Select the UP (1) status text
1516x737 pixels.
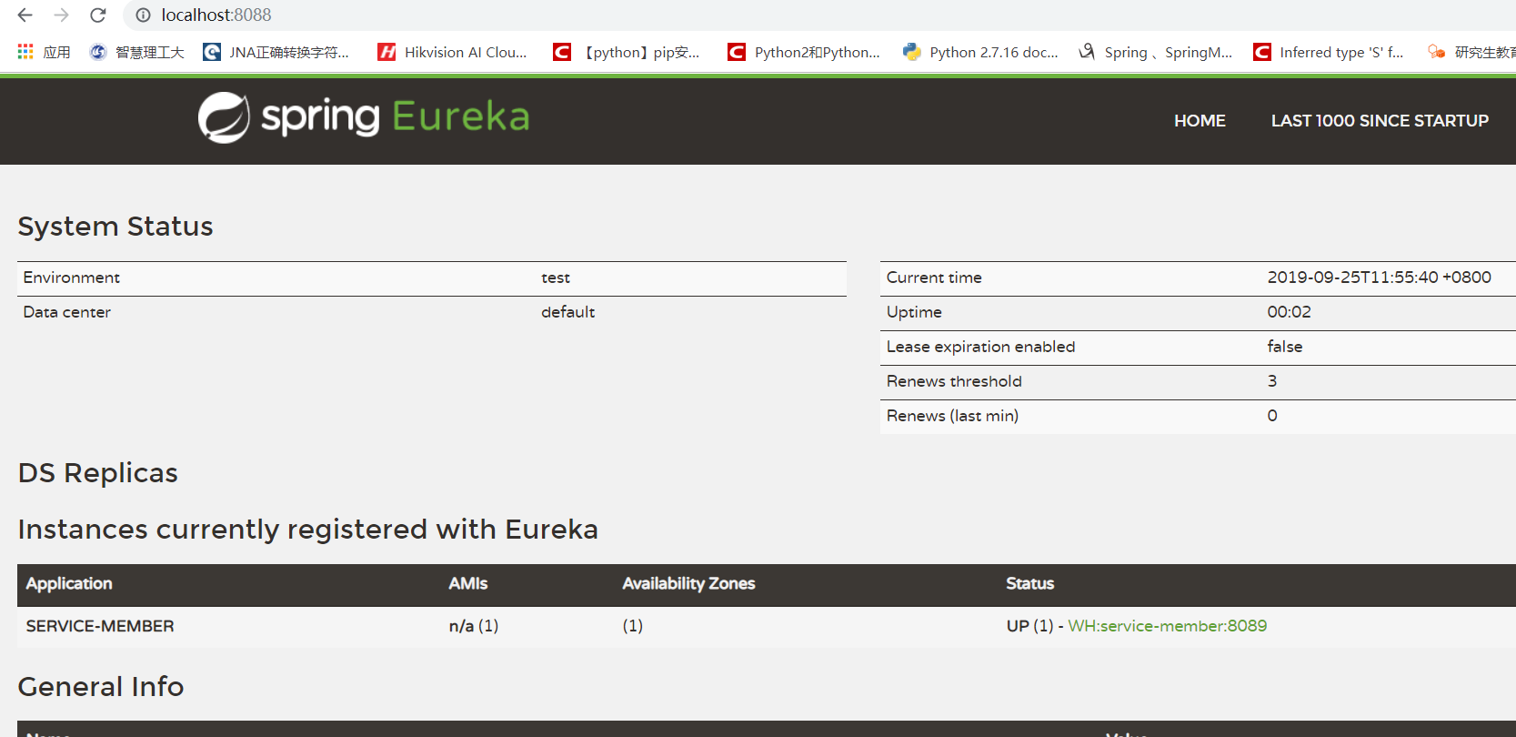coord(1029,626)
